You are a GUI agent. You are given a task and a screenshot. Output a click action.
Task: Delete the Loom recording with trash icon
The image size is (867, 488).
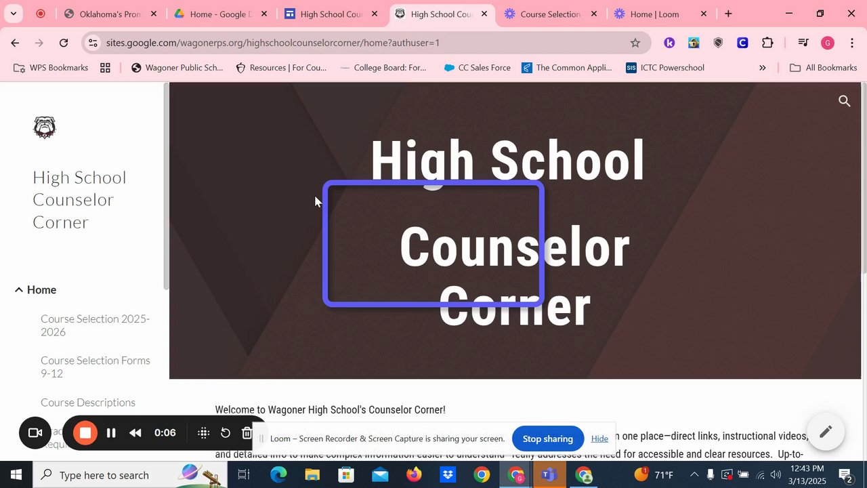point(247,433)
